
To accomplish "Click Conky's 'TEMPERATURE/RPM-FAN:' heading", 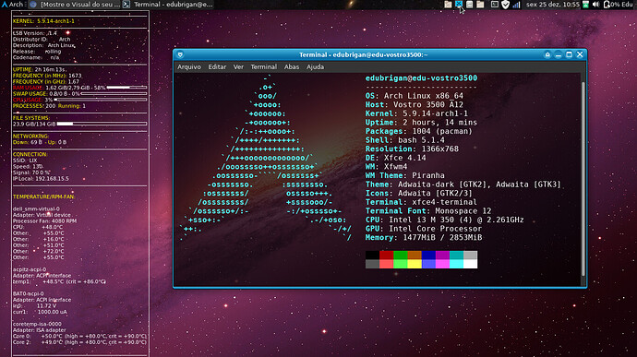I will [44, 196].
